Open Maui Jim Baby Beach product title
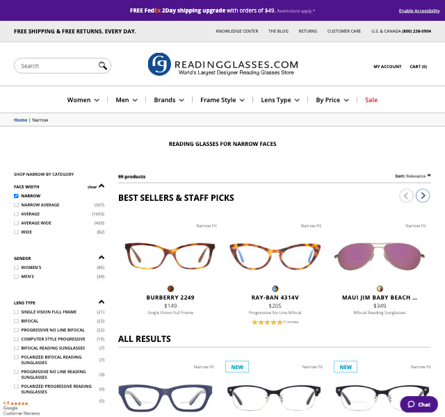Viewport: 445px width, 417px height. (380, 297)
